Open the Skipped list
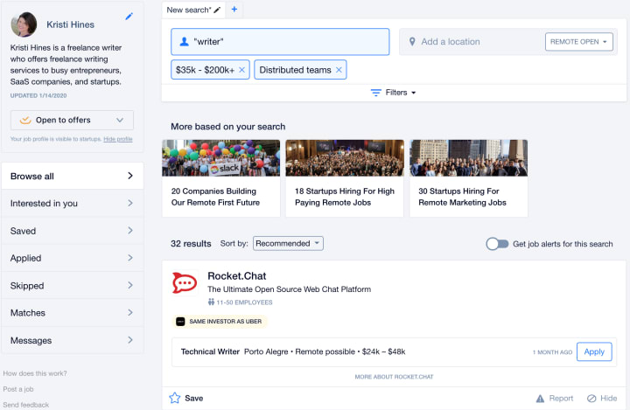 pyautogui.click(x=73, y=285)
